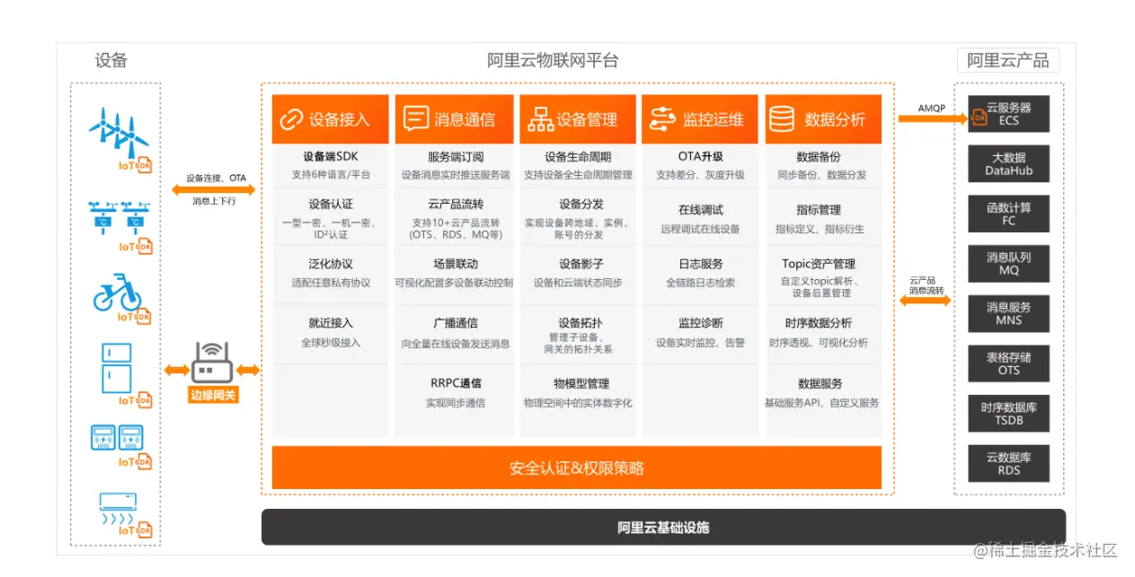The image size is (1135, 577).
Task: Select the 设备端SDK item
Action: pos(331,156)
